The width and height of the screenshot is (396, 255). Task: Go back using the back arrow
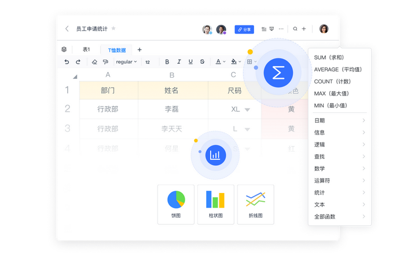coord(67,28)
